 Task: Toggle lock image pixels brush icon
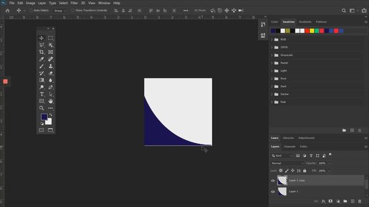[x=287, y=171]
